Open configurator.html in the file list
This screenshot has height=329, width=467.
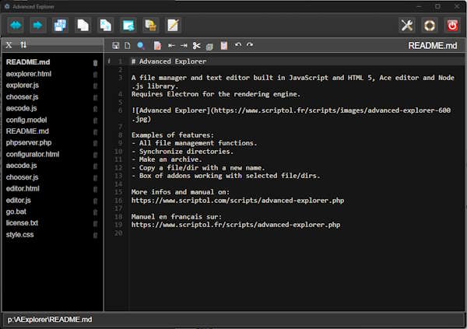33,154
